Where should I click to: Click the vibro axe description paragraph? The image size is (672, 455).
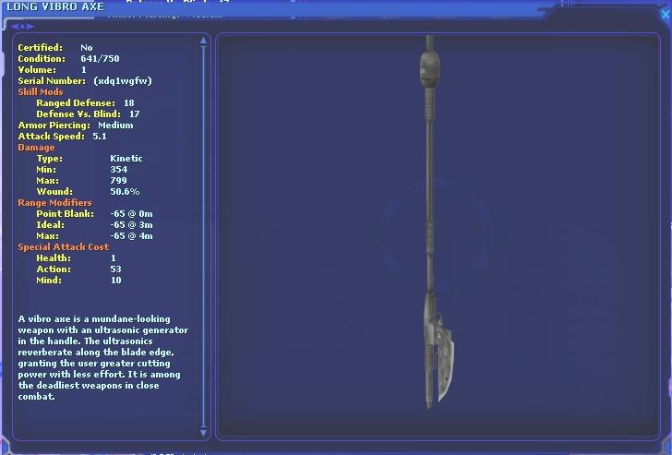coord(102,358)
